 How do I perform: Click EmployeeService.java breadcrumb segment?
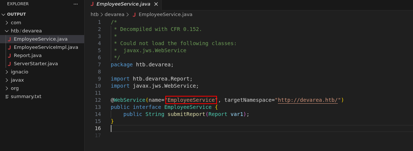165,15
